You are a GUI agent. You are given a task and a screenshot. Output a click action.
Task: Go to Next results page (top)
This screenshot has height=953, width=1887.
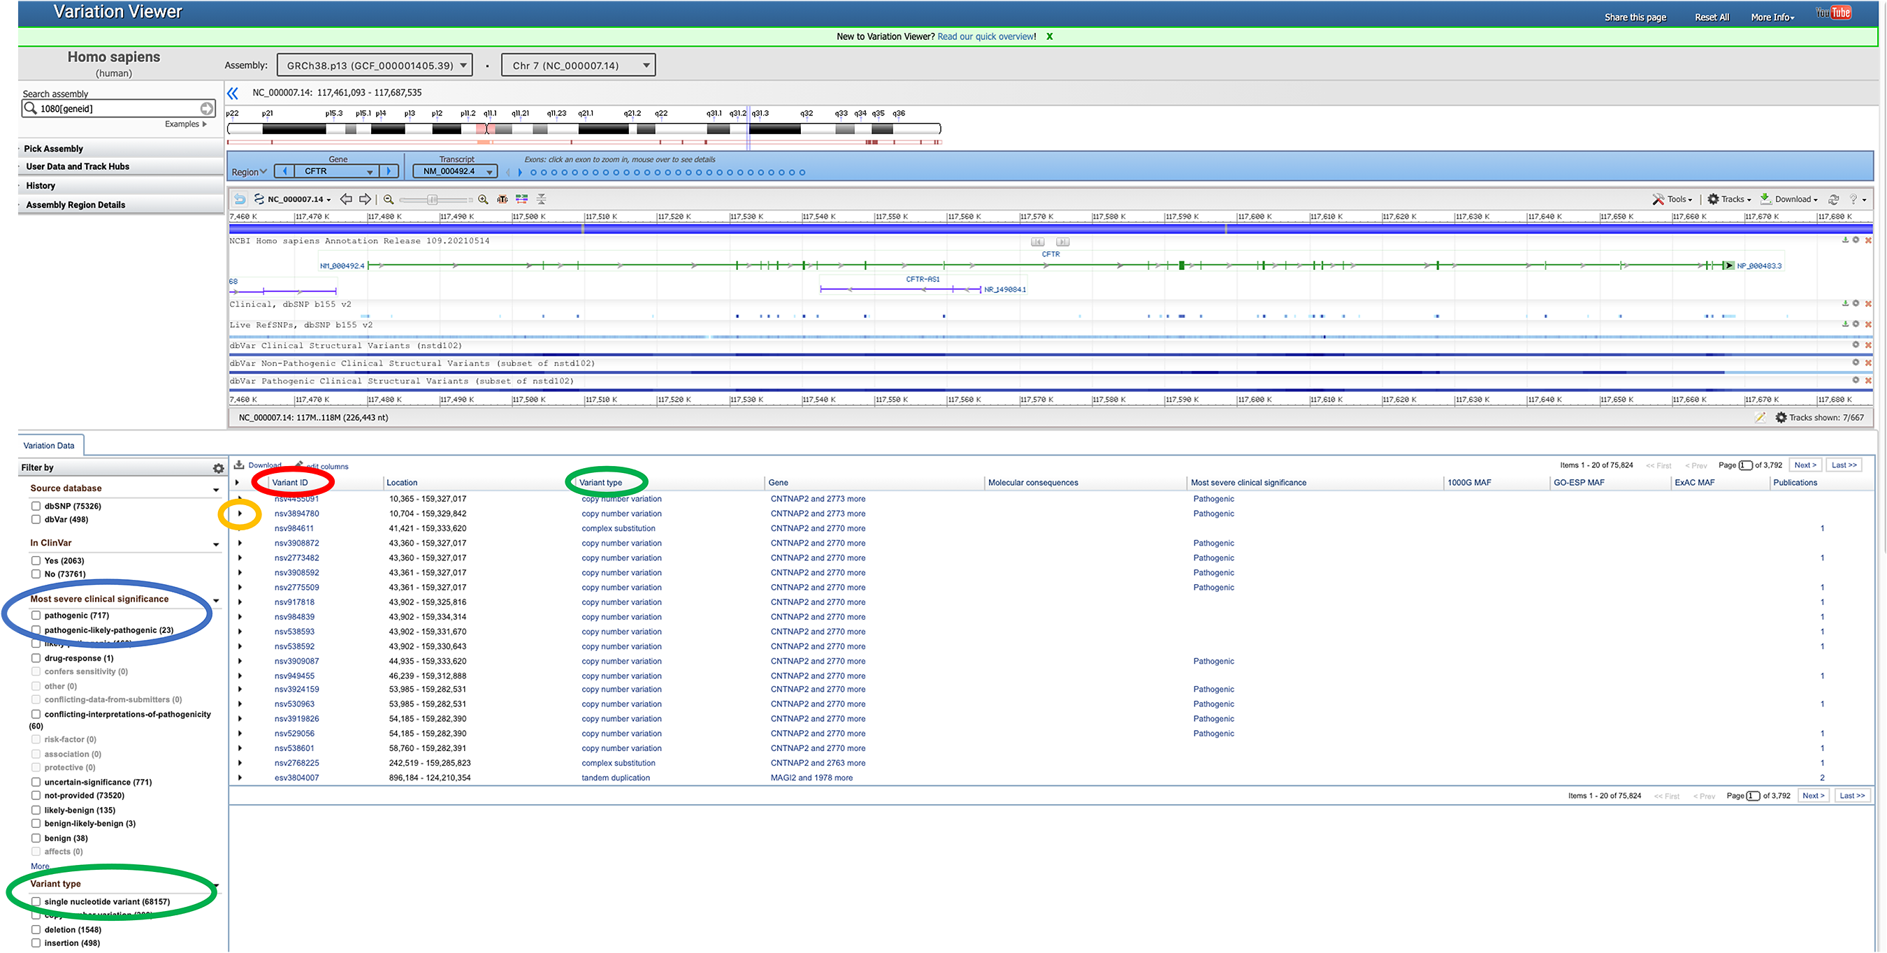coord(1805,465)
